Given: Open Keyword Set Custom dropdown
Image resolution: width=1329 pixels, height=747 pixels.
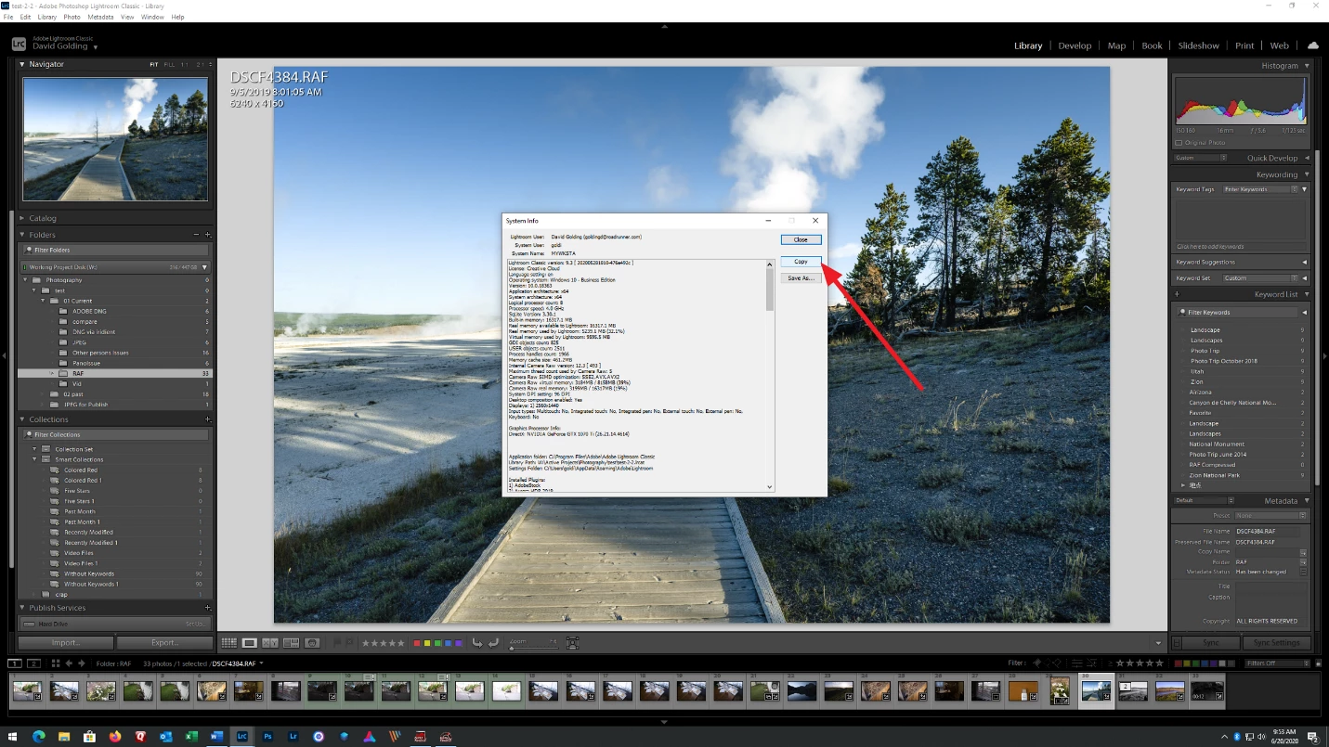Looking at the screenshot, I should (1260, 278).
